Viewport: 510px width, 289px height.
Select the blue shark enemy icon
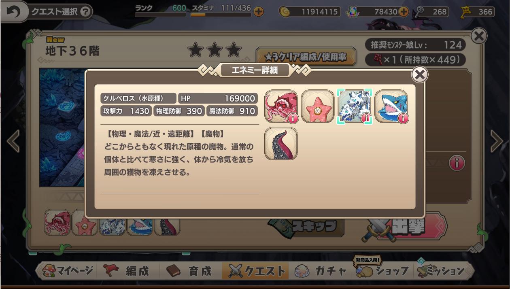coord(391,106)
